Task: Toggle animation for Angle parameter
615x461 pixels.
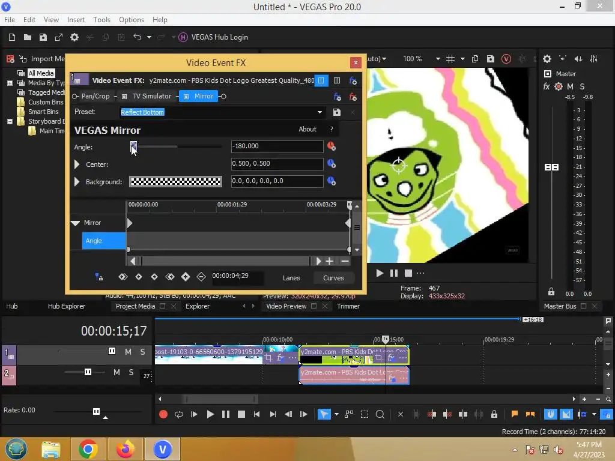Action: (332, 146)
